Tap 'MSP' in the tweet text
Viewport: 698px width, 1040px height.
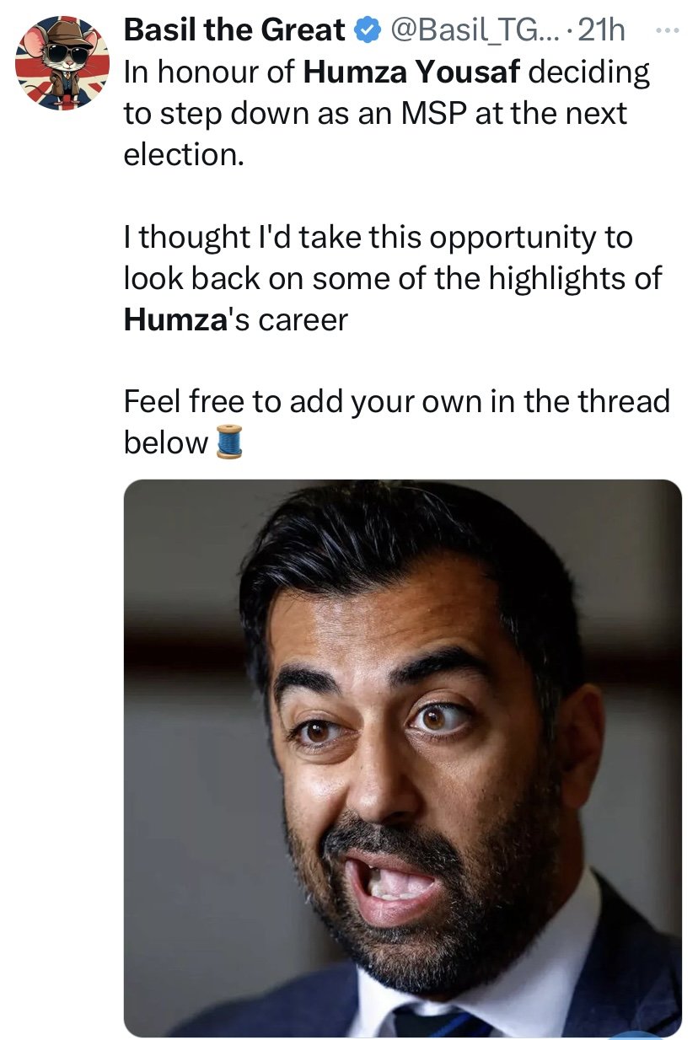[437, 113]
